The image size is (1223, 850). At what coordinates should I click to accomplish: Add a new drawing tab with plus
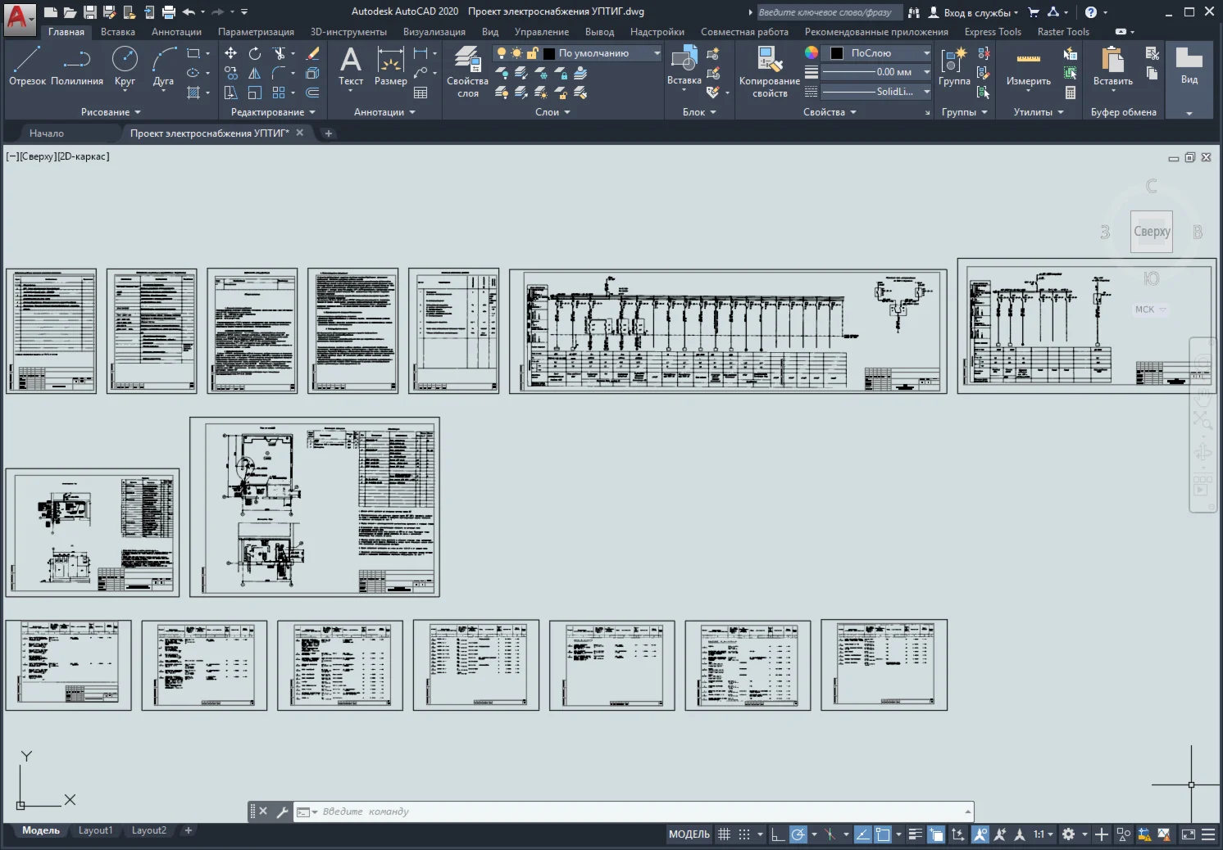pyautogui.click(x=328, y=133)
